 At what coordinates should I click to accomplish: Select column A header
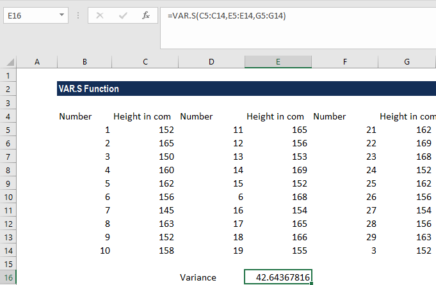(x=37, y=61)
